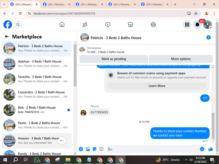The height and width of the screenshot is (164, 219).
Task: Click More options button
Action: click(x=181, y=59)
